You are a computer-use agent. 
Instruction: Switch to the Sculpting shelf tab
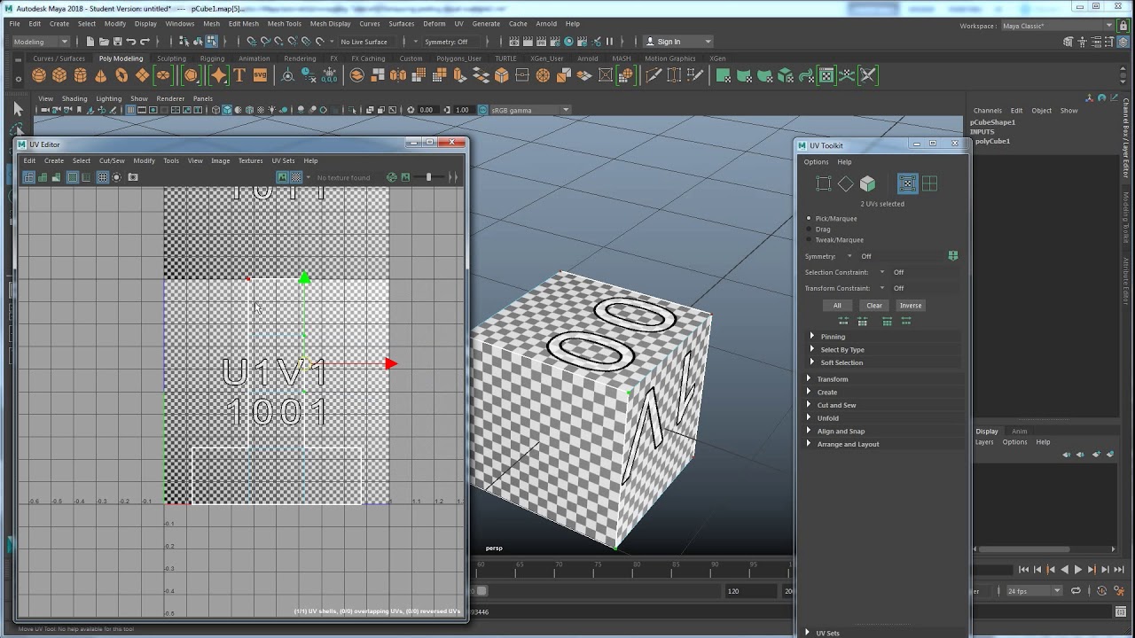pos(172,58)
